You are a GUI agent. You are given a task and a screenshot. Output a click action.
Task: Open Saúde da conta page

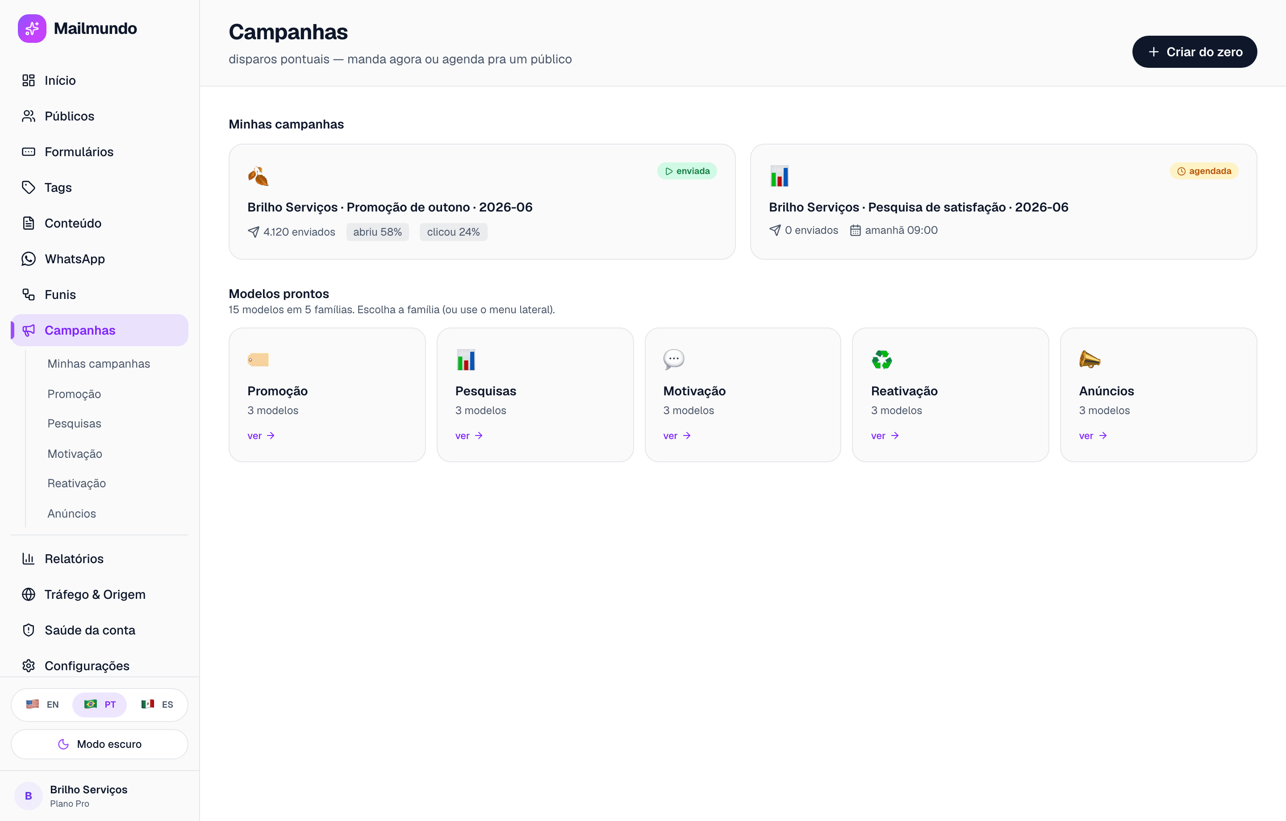coord(100,630)
